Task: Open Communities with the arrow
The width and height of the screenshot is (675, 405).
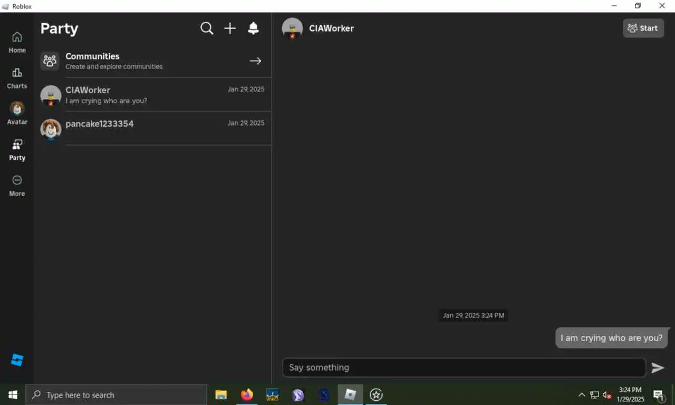Action: pyautogui.click(x=256, y=61)
